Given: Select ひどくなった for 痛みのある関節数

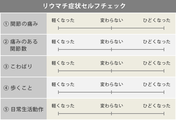Looking at the screenshot, I should pos(157,42).
